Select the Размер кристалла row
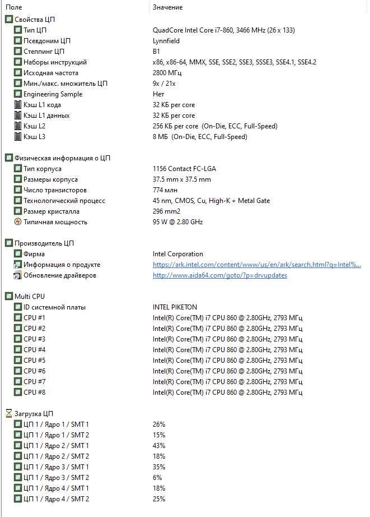The width and height of the screenshot is (370, 517). pyautogui.click(x=184, y=211)
